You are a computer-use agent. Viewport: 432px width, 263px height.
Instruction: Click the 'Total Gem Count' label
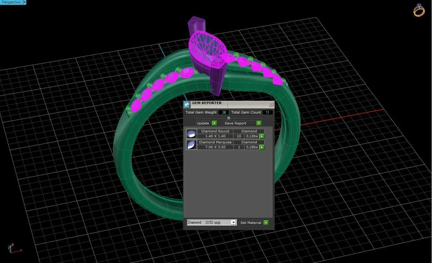[x=246, y=112]
